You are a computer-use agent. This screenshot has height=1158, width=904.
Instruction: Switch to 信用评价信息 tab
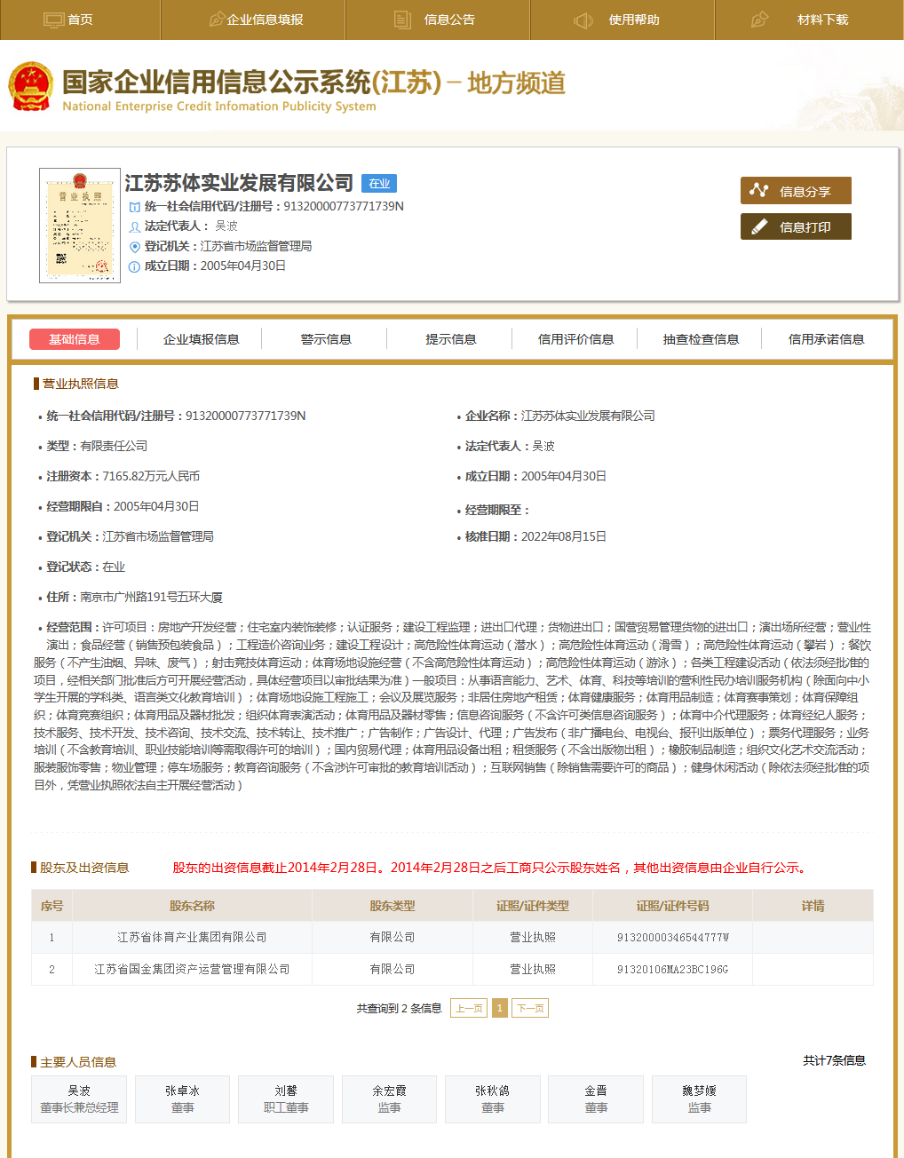point(576,339)
